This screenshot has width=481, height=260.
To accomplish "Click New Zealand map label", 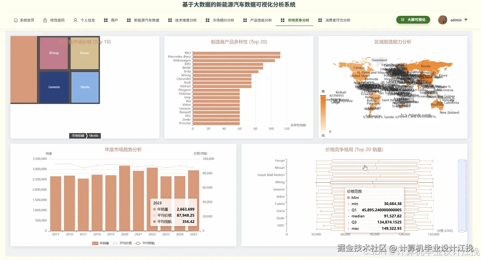I will point(449,113).
